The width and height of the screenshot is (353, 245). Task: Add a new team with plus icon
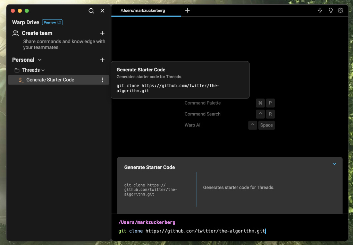(x=102, y=33)
